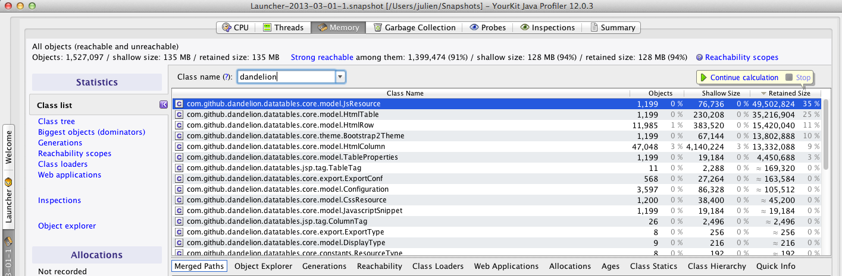Viewport: 842px width, 276px height.
Task: Open Class loaders in the sidebar
Action: (62, 164)
